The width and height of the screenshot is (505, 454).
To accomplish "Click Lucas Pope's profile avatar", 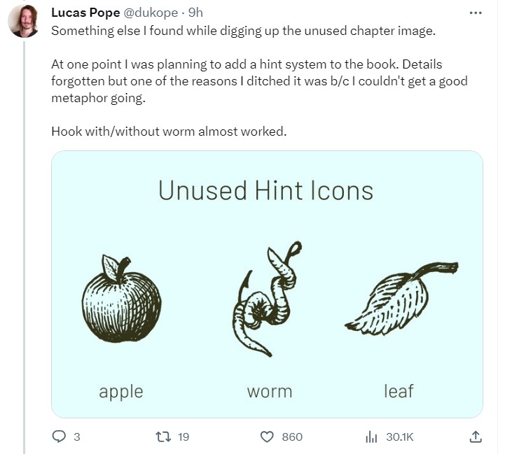I will point(23,21).
